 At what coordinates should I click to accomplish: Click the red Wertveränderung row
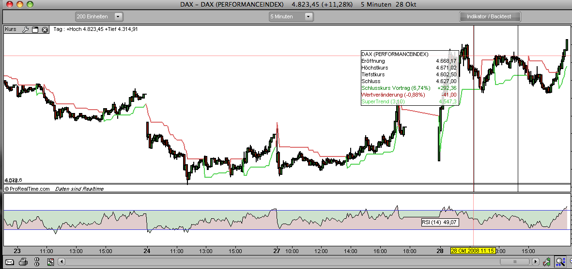point(409,95)
